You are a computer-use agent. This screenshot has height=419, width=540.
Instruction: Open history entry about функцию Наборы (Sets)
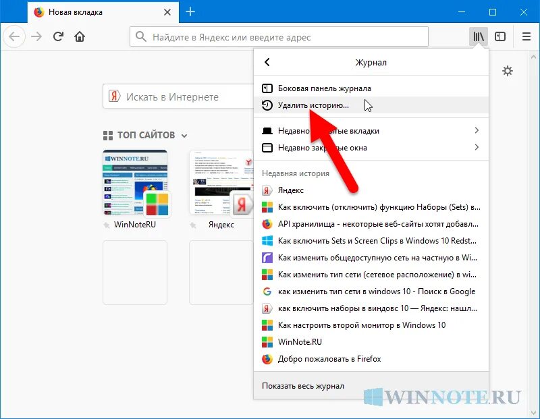tap(371, 207)
